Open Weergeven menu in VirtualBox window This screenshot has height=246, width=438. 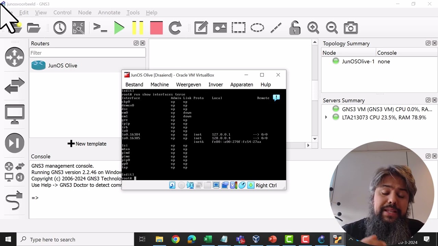tap(189, 84)
